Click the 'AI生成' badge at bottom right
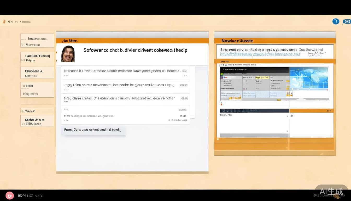The image size is (351, 201). pyautogui.click(x=331, y=191)
